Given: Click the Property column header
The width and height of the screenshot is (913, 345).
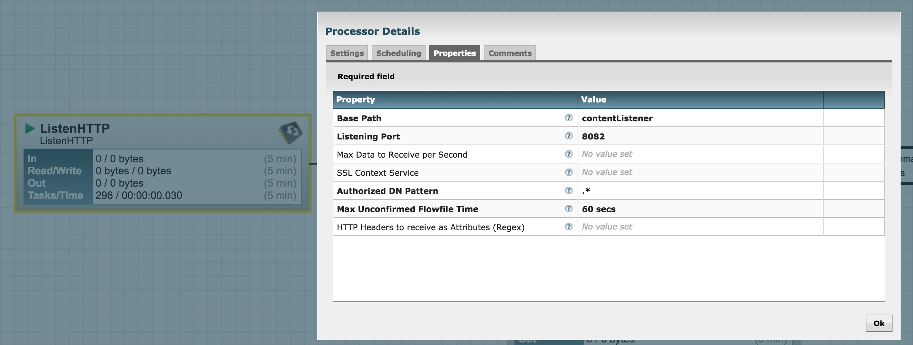Looking at the screenshot, I should (x=455, y=100).
